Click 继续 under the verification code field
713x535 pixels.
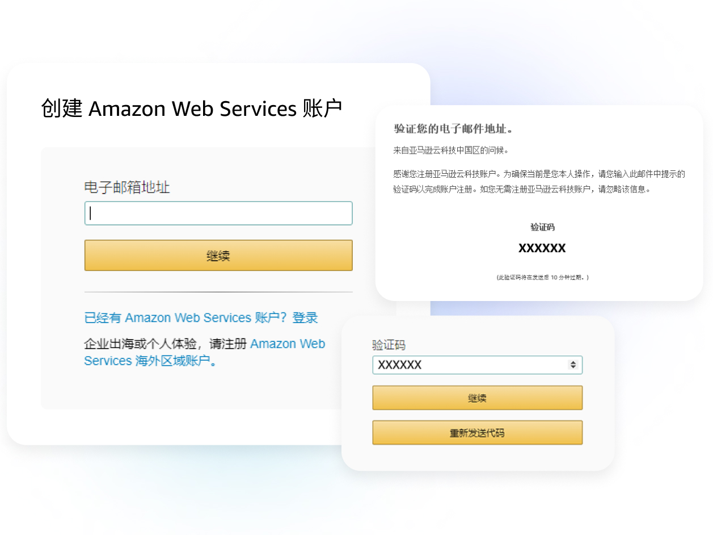[x=478, y=398]
